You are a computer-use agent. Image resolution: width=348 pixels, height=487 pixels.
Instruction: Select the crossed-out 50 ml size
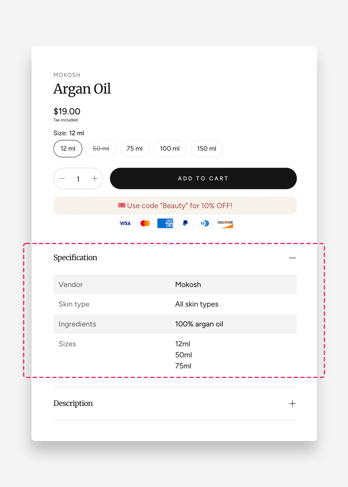click(101, 149)
